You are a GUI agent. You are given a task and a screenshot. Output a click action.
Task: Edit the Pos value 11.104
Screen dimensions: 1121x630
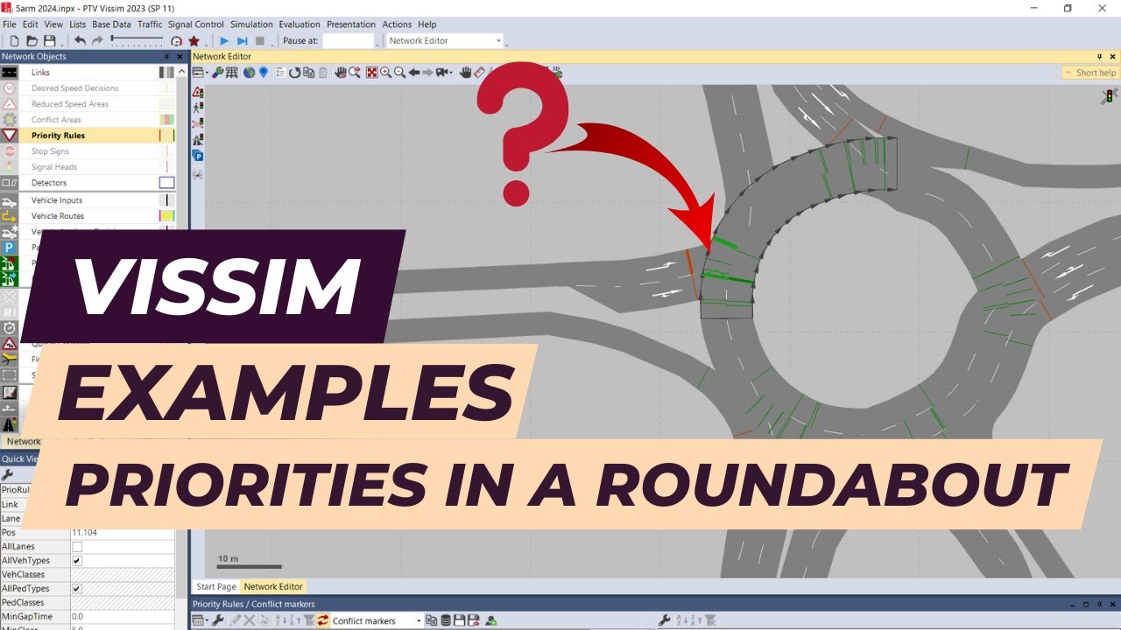coord(122,533)
